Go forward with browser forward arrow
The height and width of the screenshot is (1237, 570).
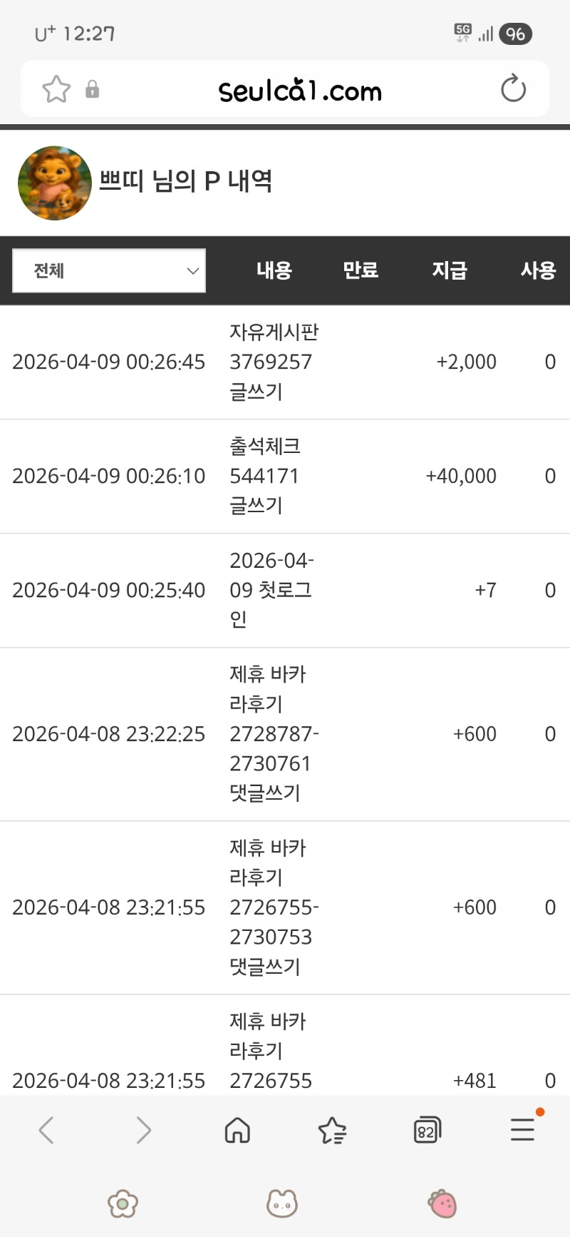tap(143, 1130)
